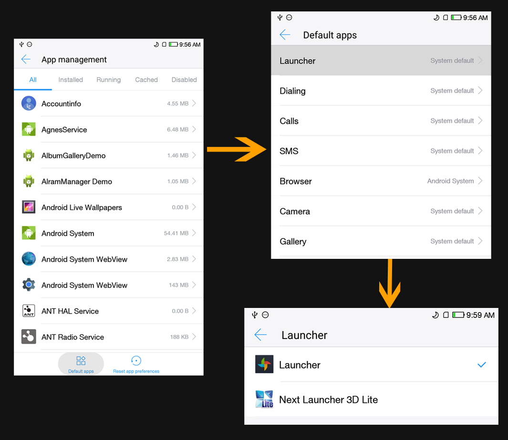The image size is (508, 440).
Task: Go back from the Default apps screen
Action: pyautogui.click(x=284, y=35)
